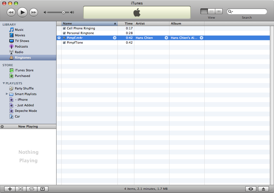The height and width of the screenshot is (193, 274).
Task: Click the vertical scrollbar of the track list
Action: click(x=272, y=105)
